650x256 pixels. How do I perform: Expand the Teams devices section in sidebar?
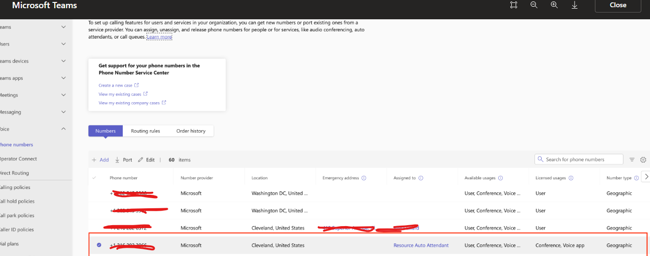(x=63, y=61)
